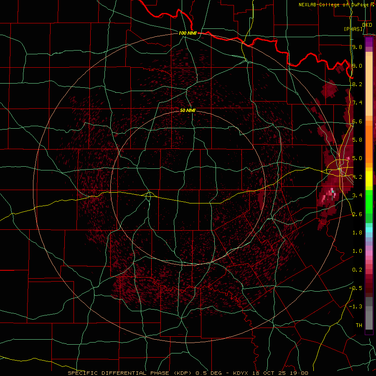Click the 100 NMI range ring label
The height and width of the screenshot is (376, 376).
click(x=188, y=33)
